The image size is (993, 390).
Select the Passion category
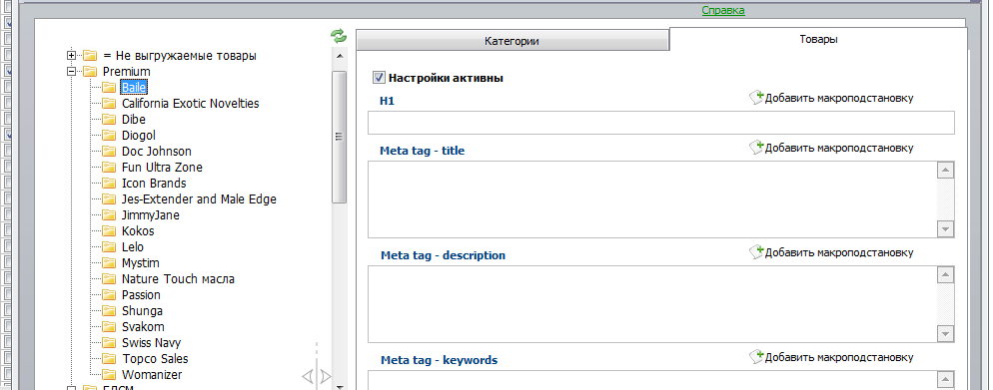pyautogui.click(x=141, y=294)
